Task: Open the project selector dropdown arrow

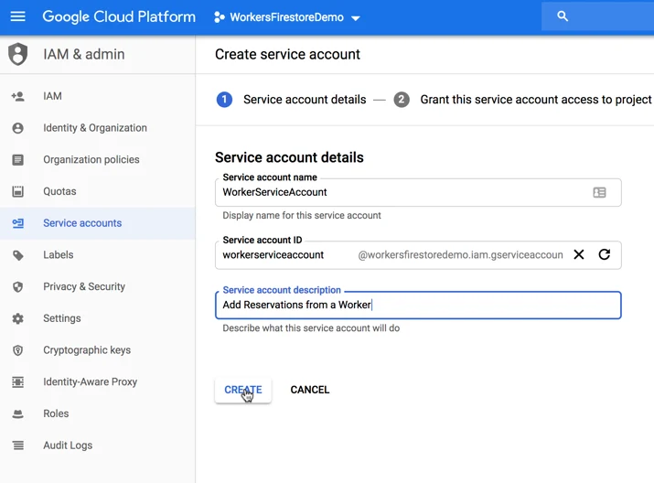Action: [356, 18]
